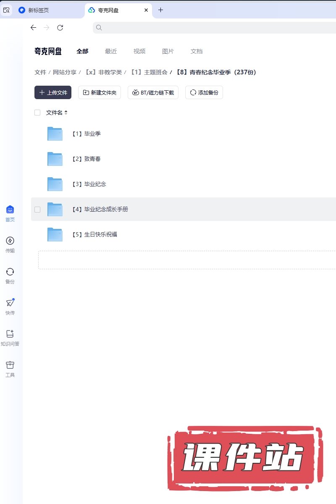Open the 传输 transfer sidebar icon
Screen dimensions: 336x504
[10, 241]
